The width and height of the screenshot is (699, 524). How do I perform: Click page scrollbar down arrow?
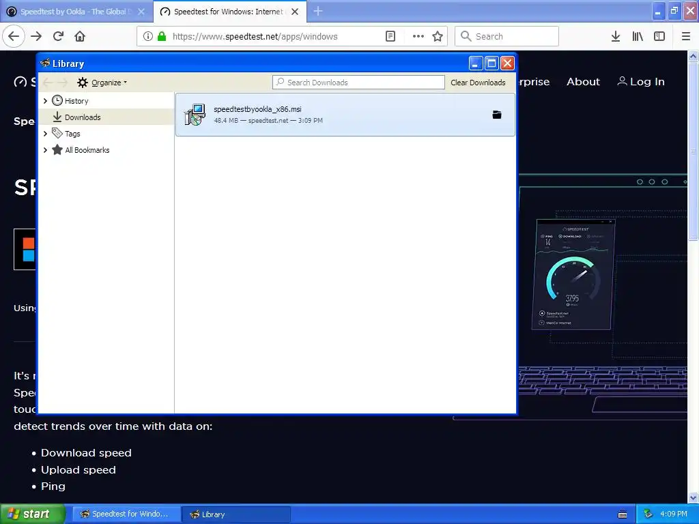coord(693,497)
